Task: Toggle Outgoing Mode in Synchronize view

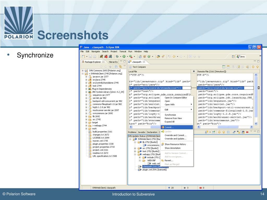Action: coord(238,132)
